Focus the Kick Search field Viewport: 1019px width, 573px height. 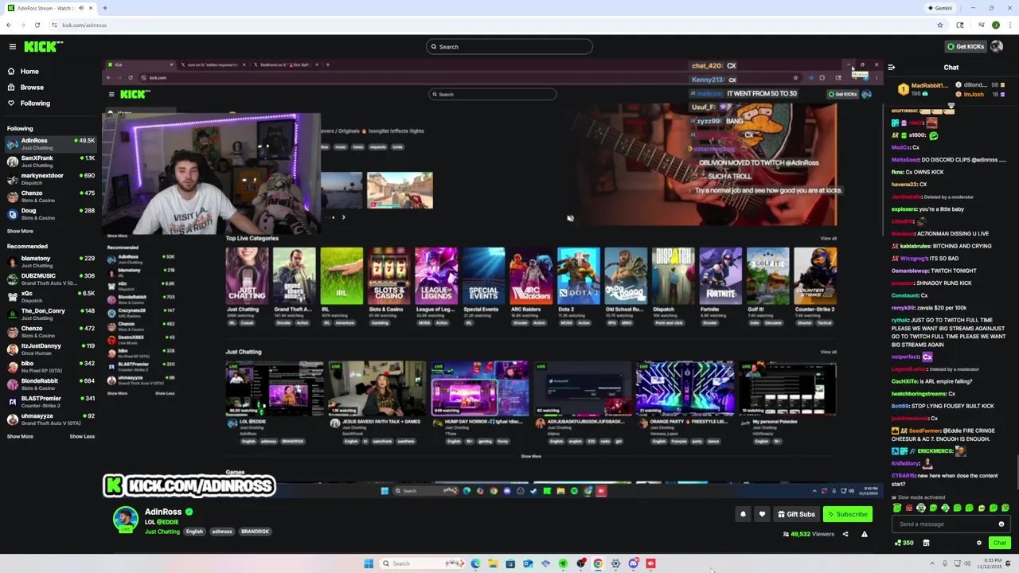(x=509, y=47)
